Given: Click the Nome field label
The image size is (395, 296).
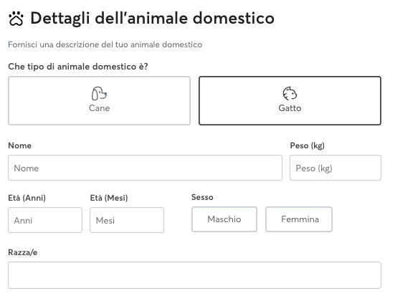Looking at the screenshot, I should [20, 145].
